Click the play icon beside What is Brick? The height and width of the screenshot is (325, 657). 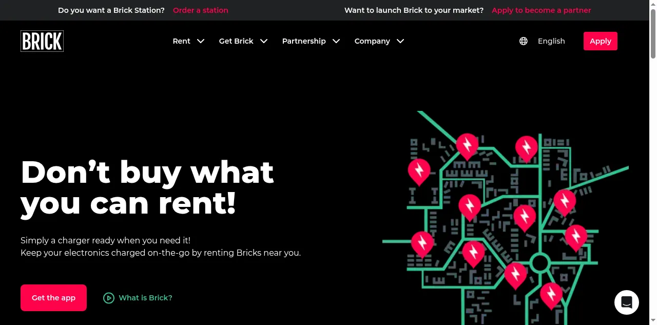[108, 298]
